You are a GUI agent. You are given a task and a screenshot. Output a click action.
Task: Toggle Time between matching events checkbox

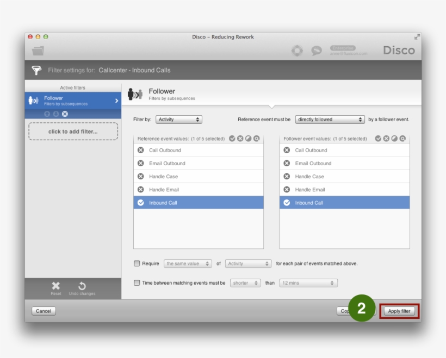[137, 283]
